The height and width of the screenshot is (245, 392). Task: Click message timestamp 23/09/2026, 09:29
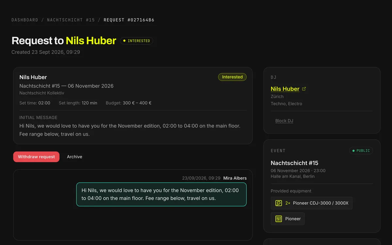coord(201,178)
